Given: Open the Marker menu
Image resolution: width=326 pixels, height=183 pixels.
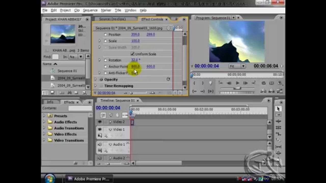Looking at the screenshot, I should click(x=106, y=10).
